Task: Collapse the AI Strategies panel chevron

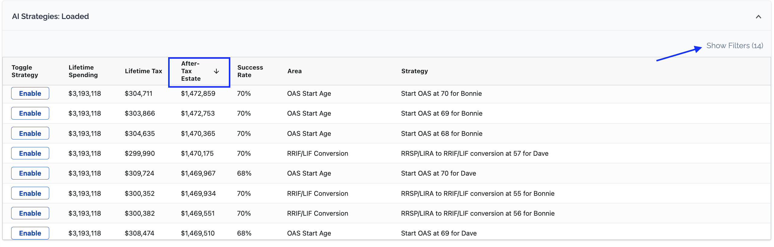Action: pos(758,17)
